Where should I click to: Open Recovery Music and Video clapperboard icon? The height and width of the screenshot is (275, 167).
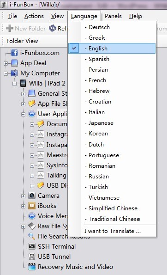coord(32,267)
